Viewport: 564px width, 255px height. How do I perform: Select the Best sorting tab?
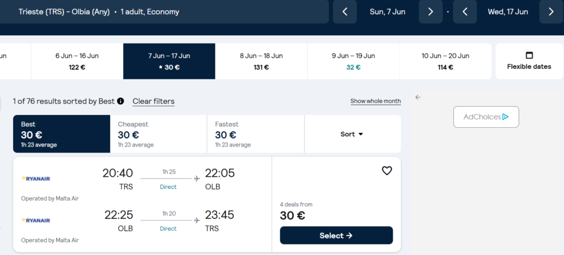[x=62, y=134]
